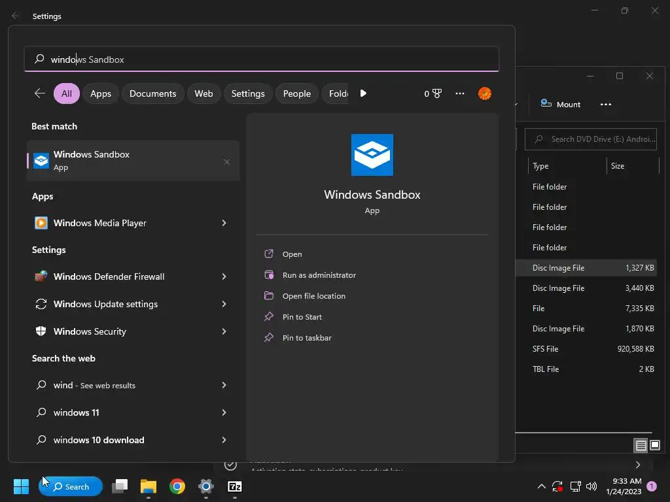Open network icon in system tray
Viewport: 670px width, 502px height.
pos(575,486)
